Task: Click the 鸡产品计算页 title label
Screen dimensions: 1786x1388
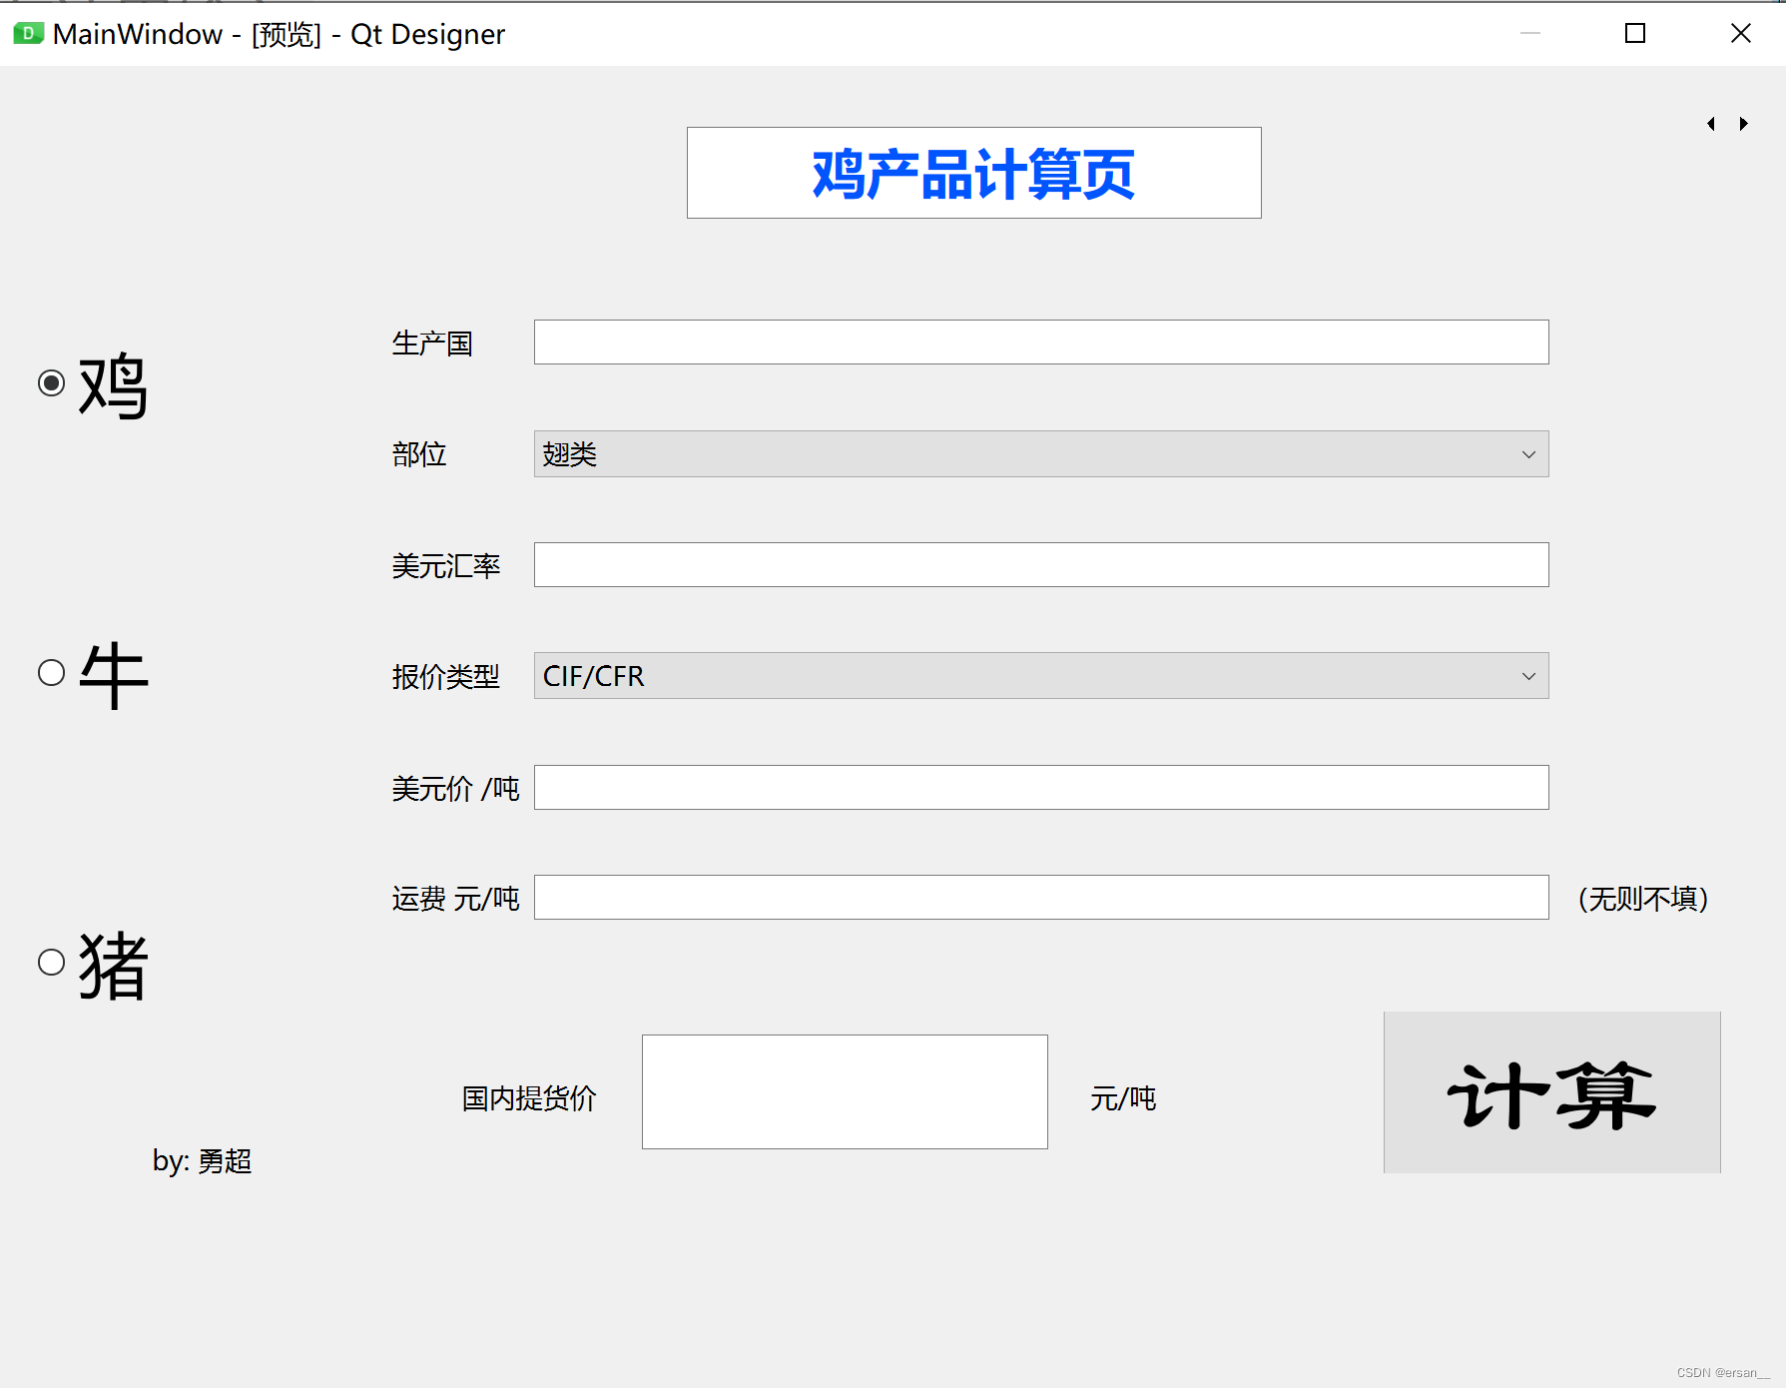Action: pos(973,172)
